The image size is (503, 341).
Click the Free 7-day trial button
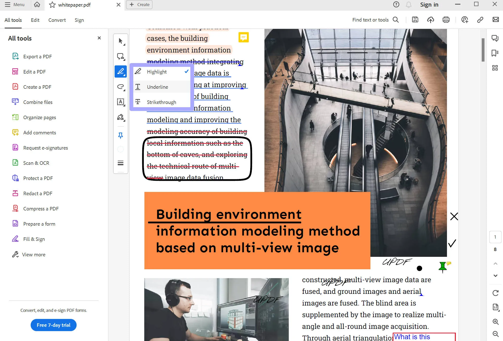pyautogui.click(x=53, y=325)
